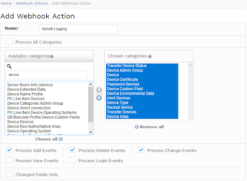Click the magnifier search icon above category filter
The height and width of the screenshot is (181, 247).
click(9, 66)
